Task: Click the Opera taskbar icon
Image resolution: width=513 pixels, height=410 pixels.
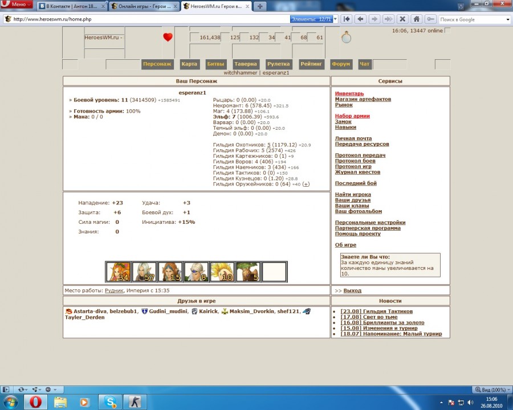Action: (35, 402)
